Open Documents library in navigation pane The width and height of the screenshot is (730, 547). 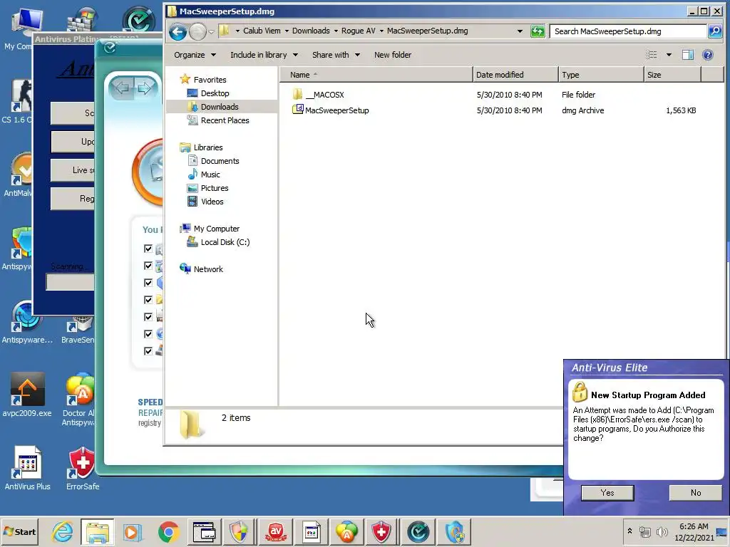[x=220, y=161]
